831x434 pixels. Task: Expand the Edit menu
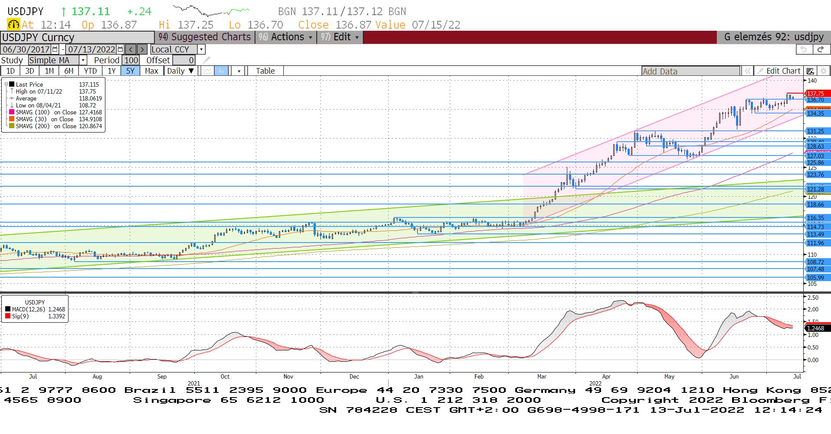click(x=340, y=37)
